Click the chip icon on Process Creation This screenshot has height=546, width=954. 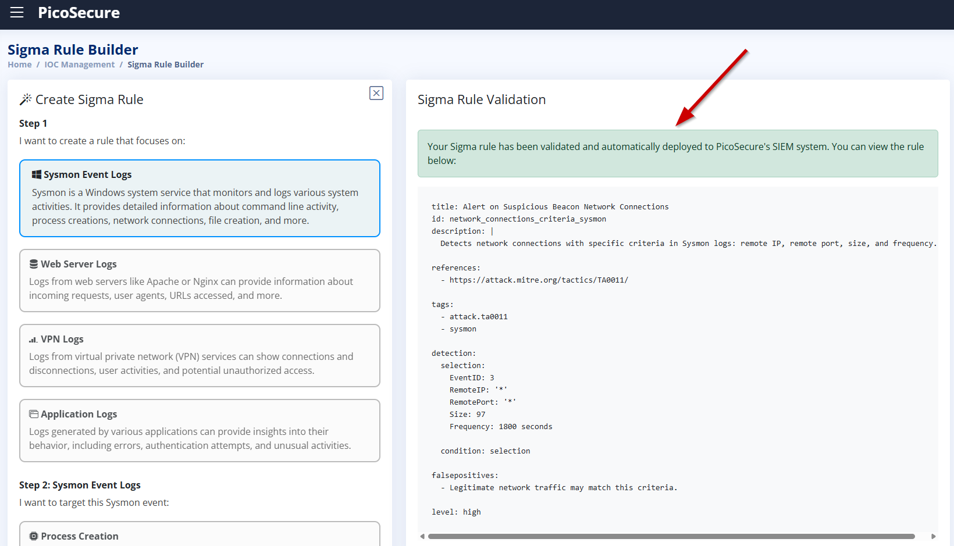(x=34, y=536)
